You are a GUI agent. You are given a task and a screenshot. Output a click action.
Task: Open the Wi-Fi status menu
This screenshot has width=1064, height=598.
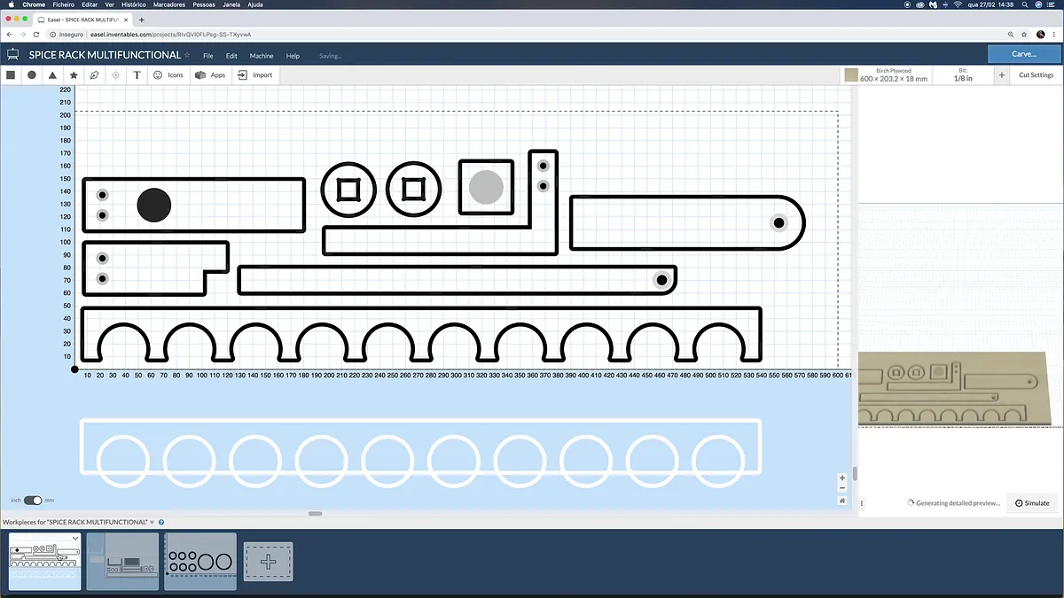[x=958, y=4]
